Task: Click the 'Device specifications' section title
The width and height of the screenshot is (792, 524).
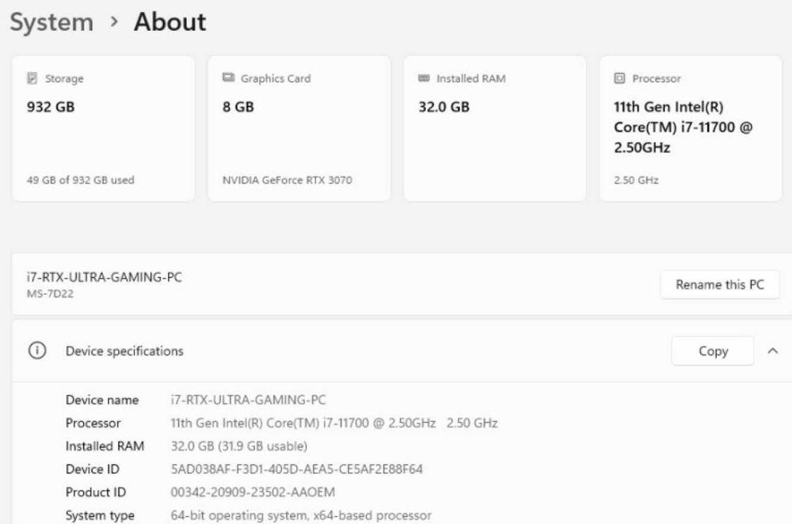Action: pyautogui.click(x=124, y=351)
